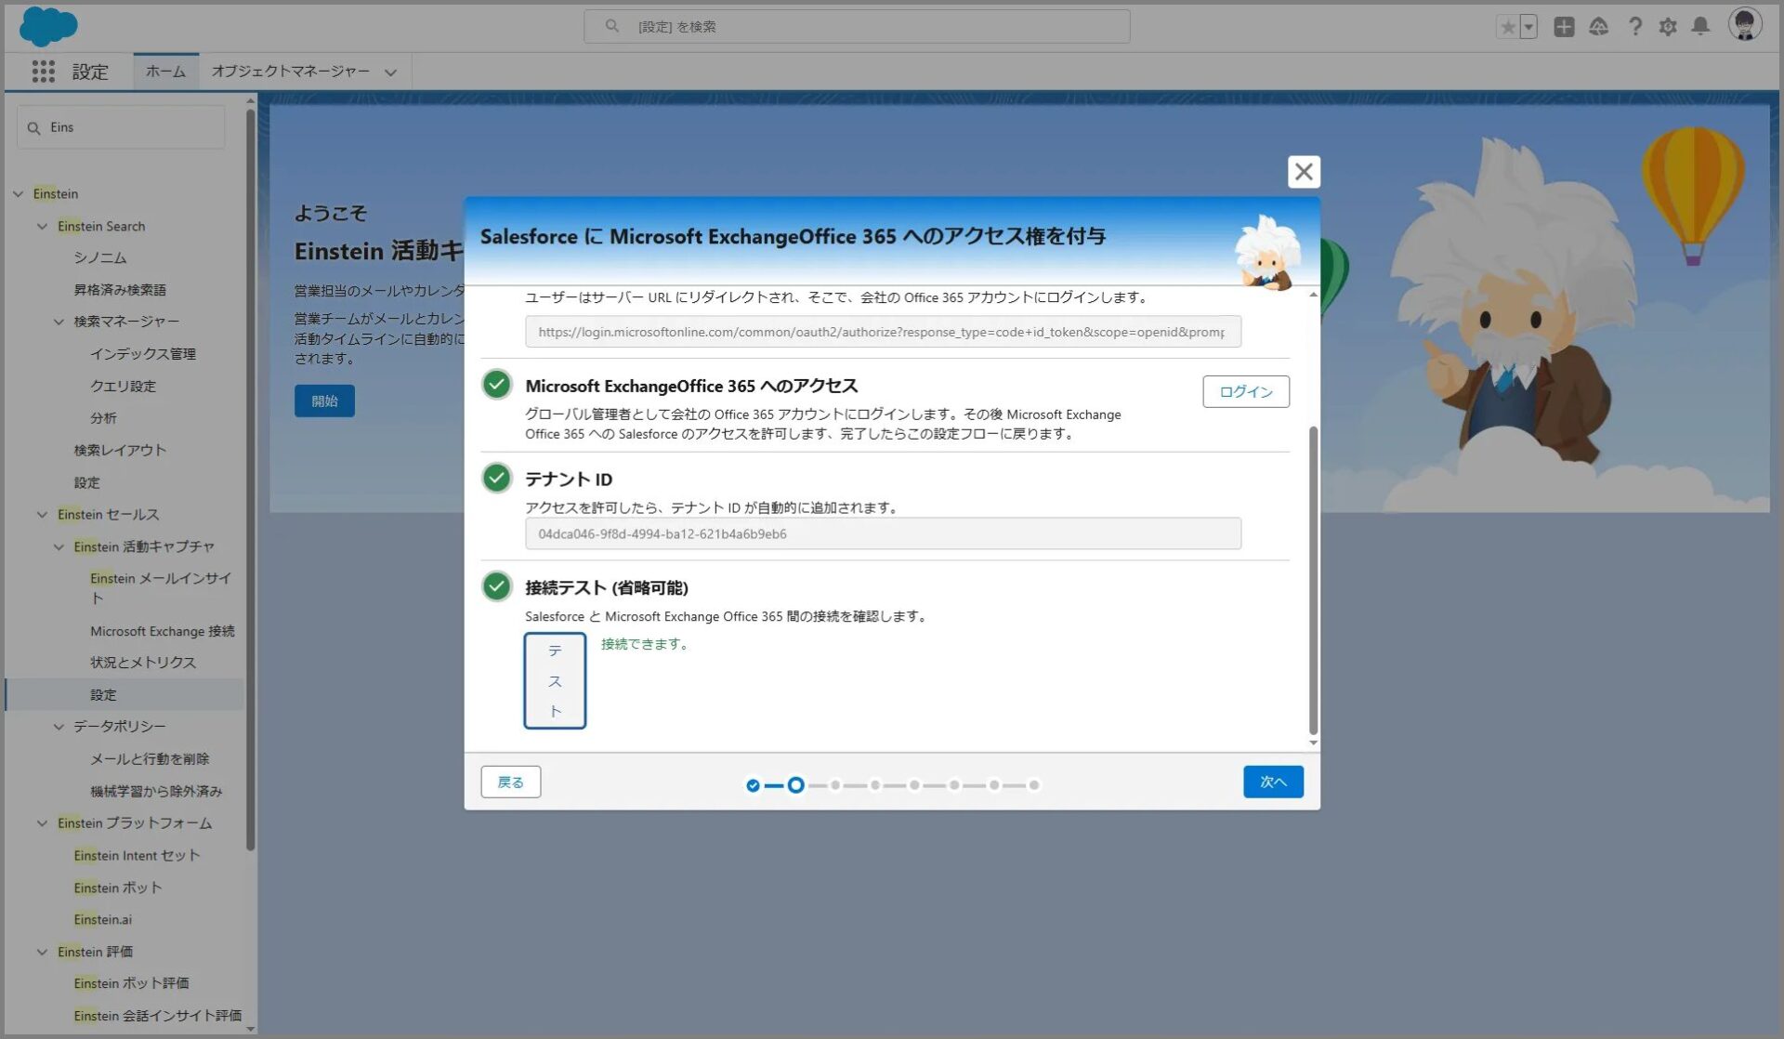
Task: Click the dialog scroll-down arrow
Action: click(x=1313, y=743)
